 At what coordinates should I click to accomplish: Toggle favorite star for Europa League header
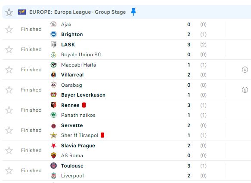coord(9,12)
